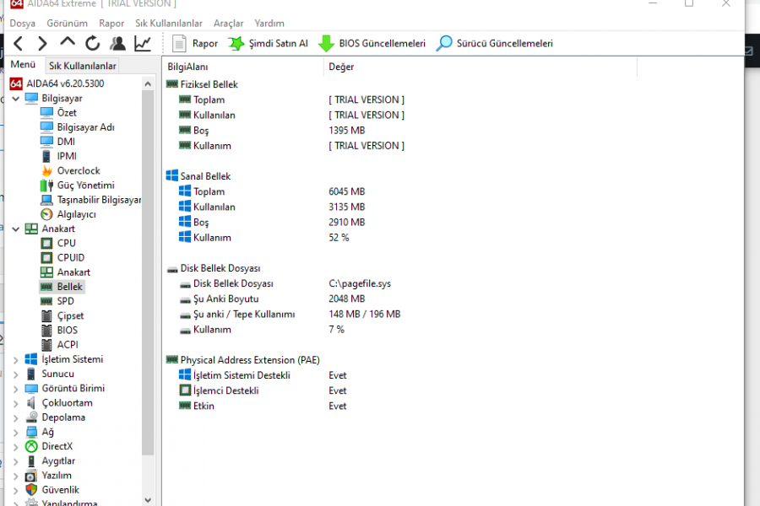The image size is (760, 506).
Task: Select the C:\pagefile.sys value
Action: 360,283
